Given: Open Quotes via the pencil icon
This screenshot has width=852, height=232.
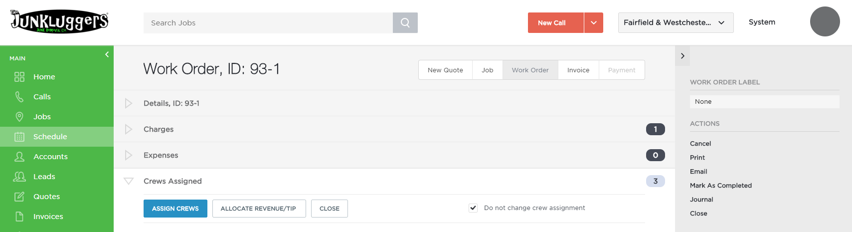Looking at the screenshot, I should click(x=19, y=197).
